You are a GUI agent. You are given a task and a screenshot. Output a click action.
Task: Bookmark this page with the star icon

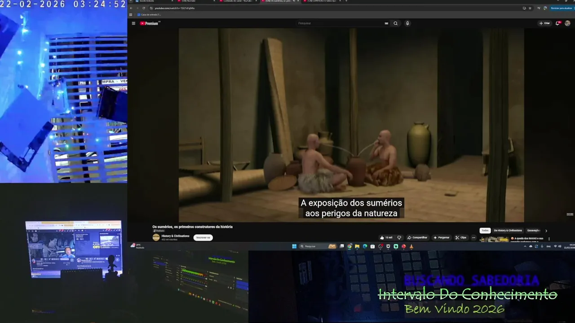(x=530, y=8)
